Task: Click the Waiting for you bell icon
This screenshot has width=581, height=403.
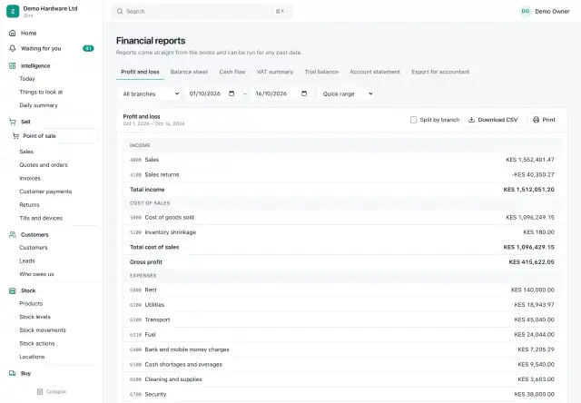Action: pos(12,48)
